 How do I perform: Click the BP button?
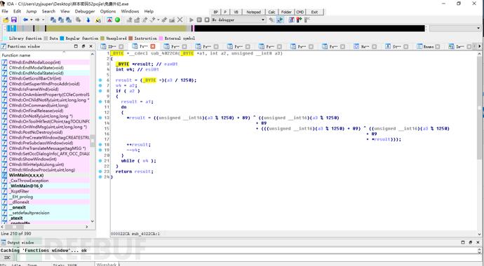click(x=216, y=12)
